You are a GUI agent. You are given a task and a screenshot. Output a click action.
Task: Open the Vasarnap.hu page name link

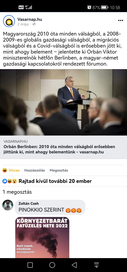(30, 19)
